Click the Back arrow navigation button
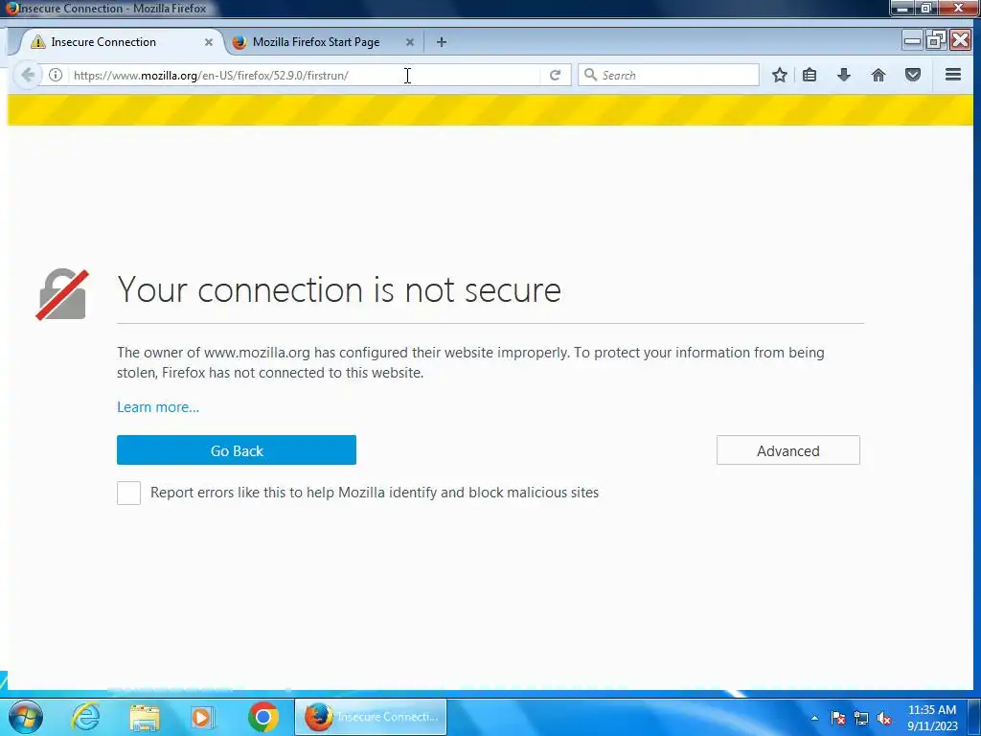Image resolution: width=981 pixels, height=736 pixels. [x=28, y=75]
